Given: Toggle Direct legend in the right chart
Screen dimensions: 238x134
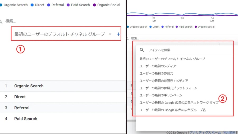Looking at the screenshot, I should pyautogui.click(x=154, y=27).
